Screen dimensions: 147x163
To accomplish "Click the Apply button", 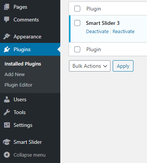I will click(123, 66).
